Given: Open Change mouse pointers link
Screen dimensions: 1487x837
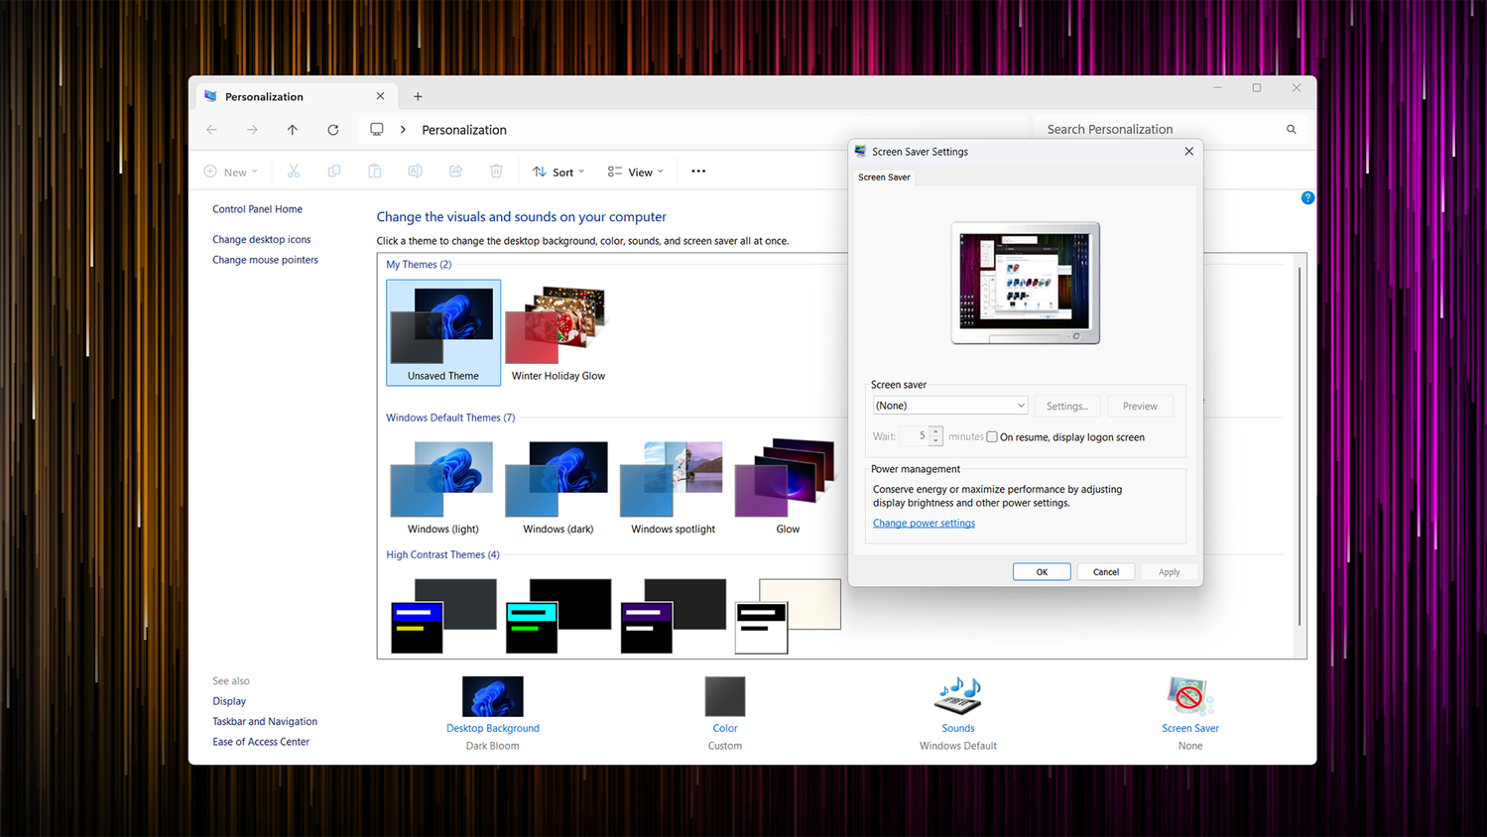Looking at the screenshot, I should pos(265,260).
